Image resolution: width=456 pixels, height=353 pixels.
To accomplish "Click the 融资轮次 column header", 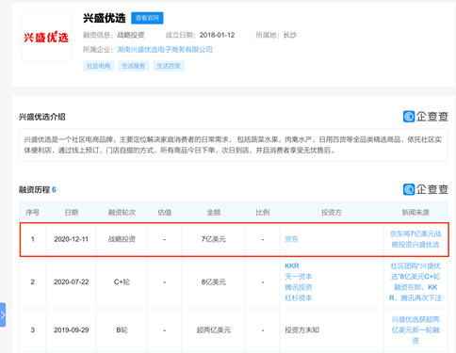I will pyautogui.click(x=122, y=213).
